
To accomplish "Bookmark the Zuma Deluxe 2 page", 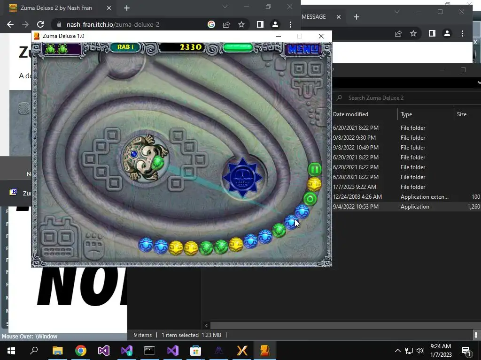I will 241,24.
